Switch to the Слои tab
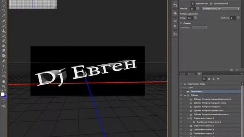244x137 pixels. (183, 74)
